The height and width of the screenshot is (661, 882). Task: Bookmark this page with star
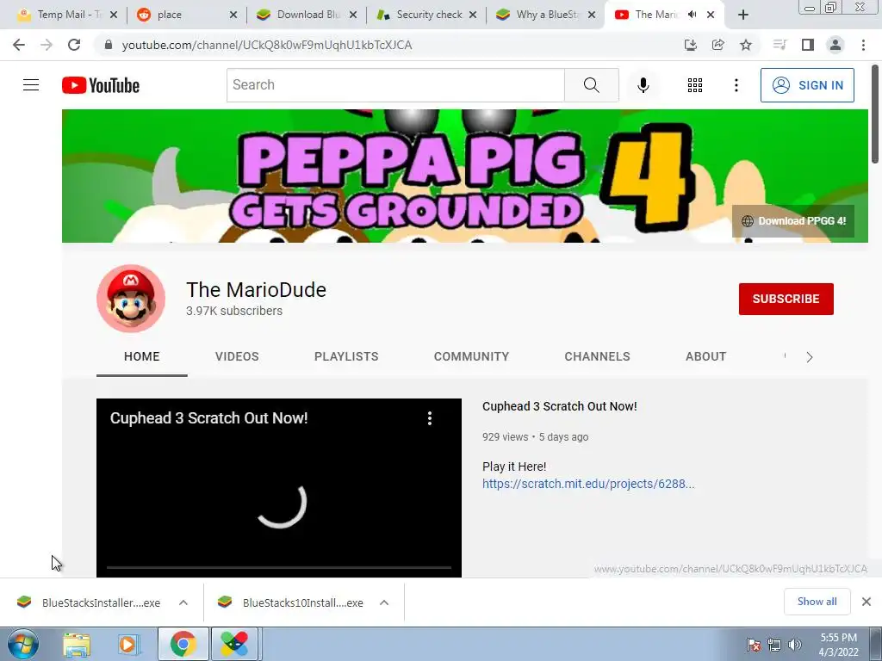(745, 45)
